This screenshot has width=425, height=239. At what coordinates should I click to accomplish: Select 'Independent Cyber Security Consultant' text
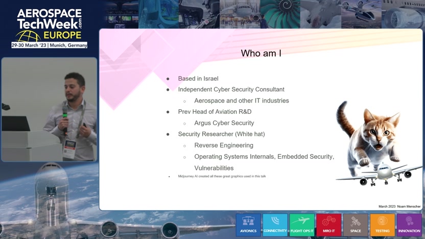231,89
